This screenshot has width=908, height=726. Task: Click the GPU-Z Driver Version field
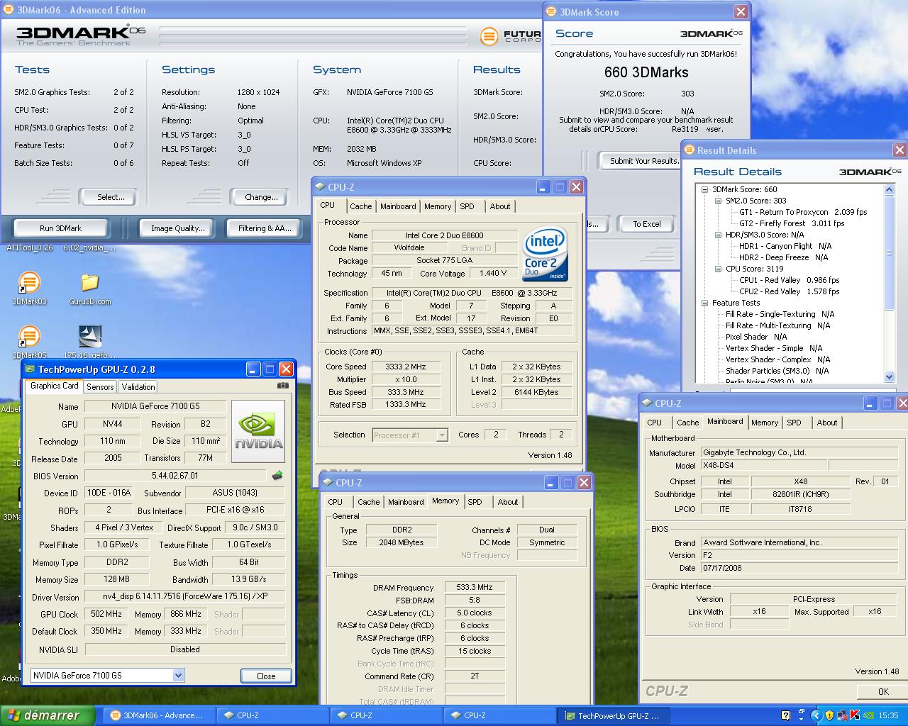tap(185, 597)
